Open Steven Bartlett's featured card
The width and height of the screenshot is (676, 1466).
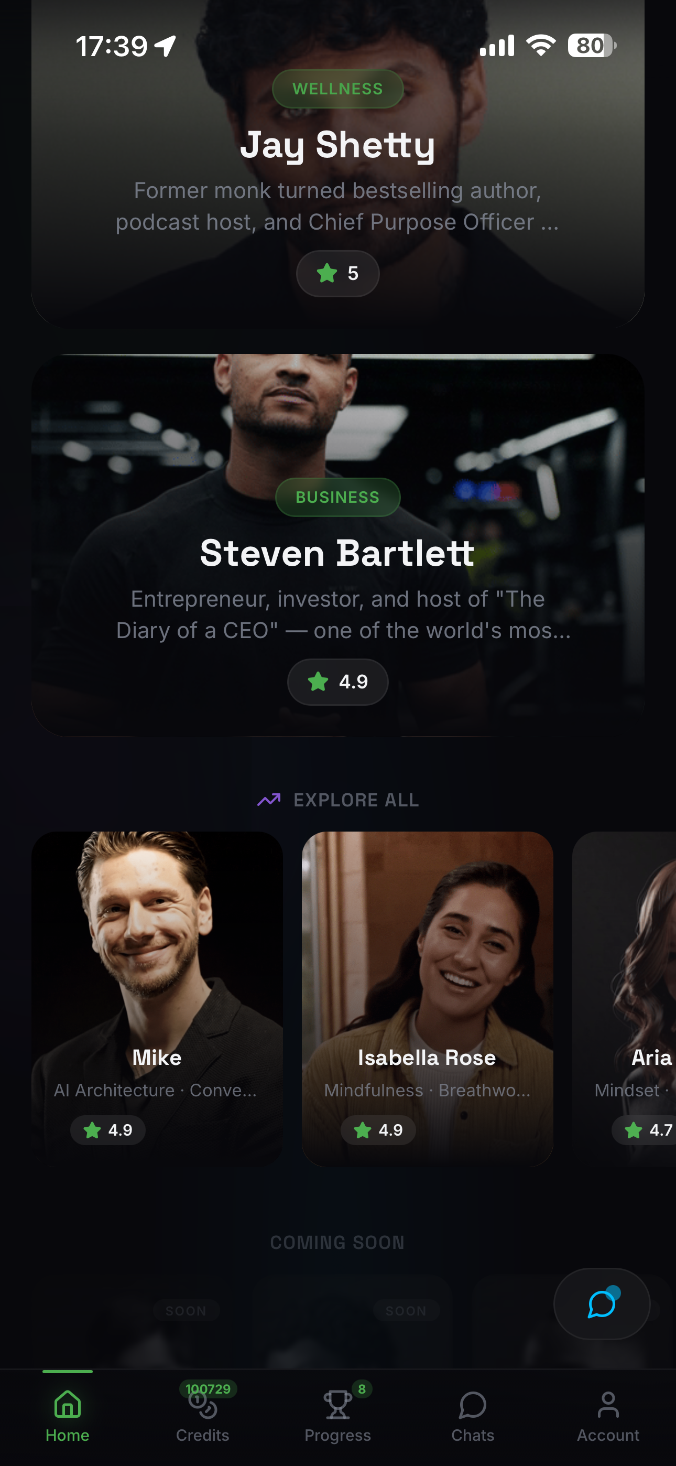pyautogui.click(x=337, y=545)
